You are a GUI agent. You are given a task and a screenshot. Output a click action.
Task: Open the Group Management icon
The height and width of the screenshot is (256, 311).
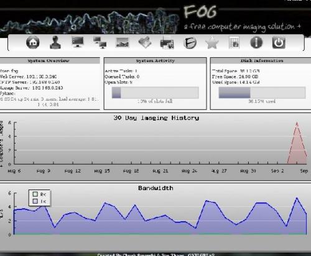coord(100,42)
